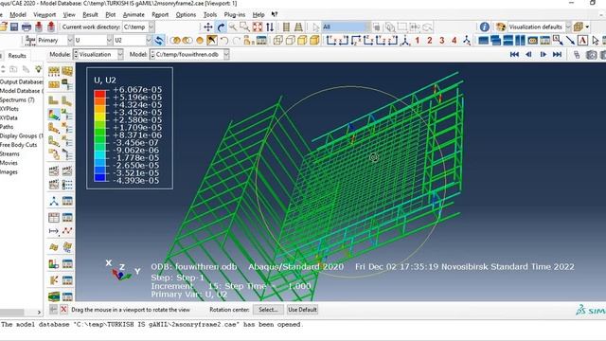Choose the Box Zoom view tool
Screen dimensions: 606x341
point(245,27)
